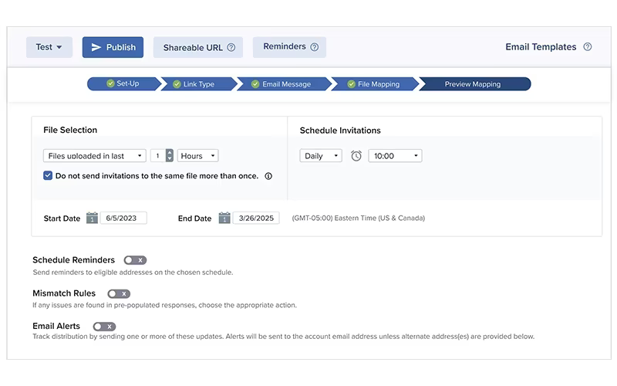Viewport: 617px width, 386px height.
Task: Click the Email Templates help icon
Action: 588,47
